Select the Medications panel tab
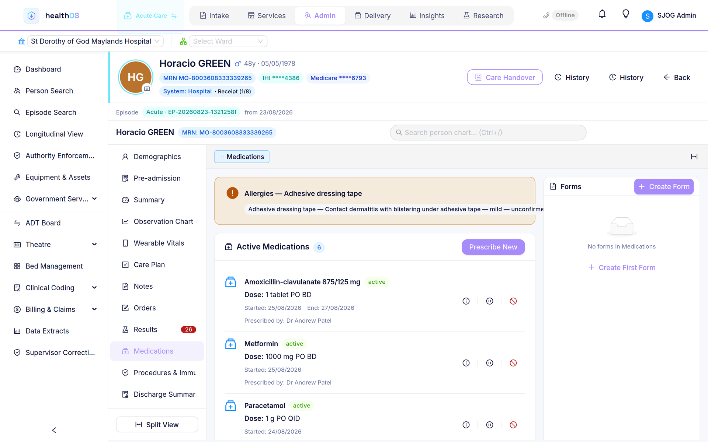 tap(242, 157)
